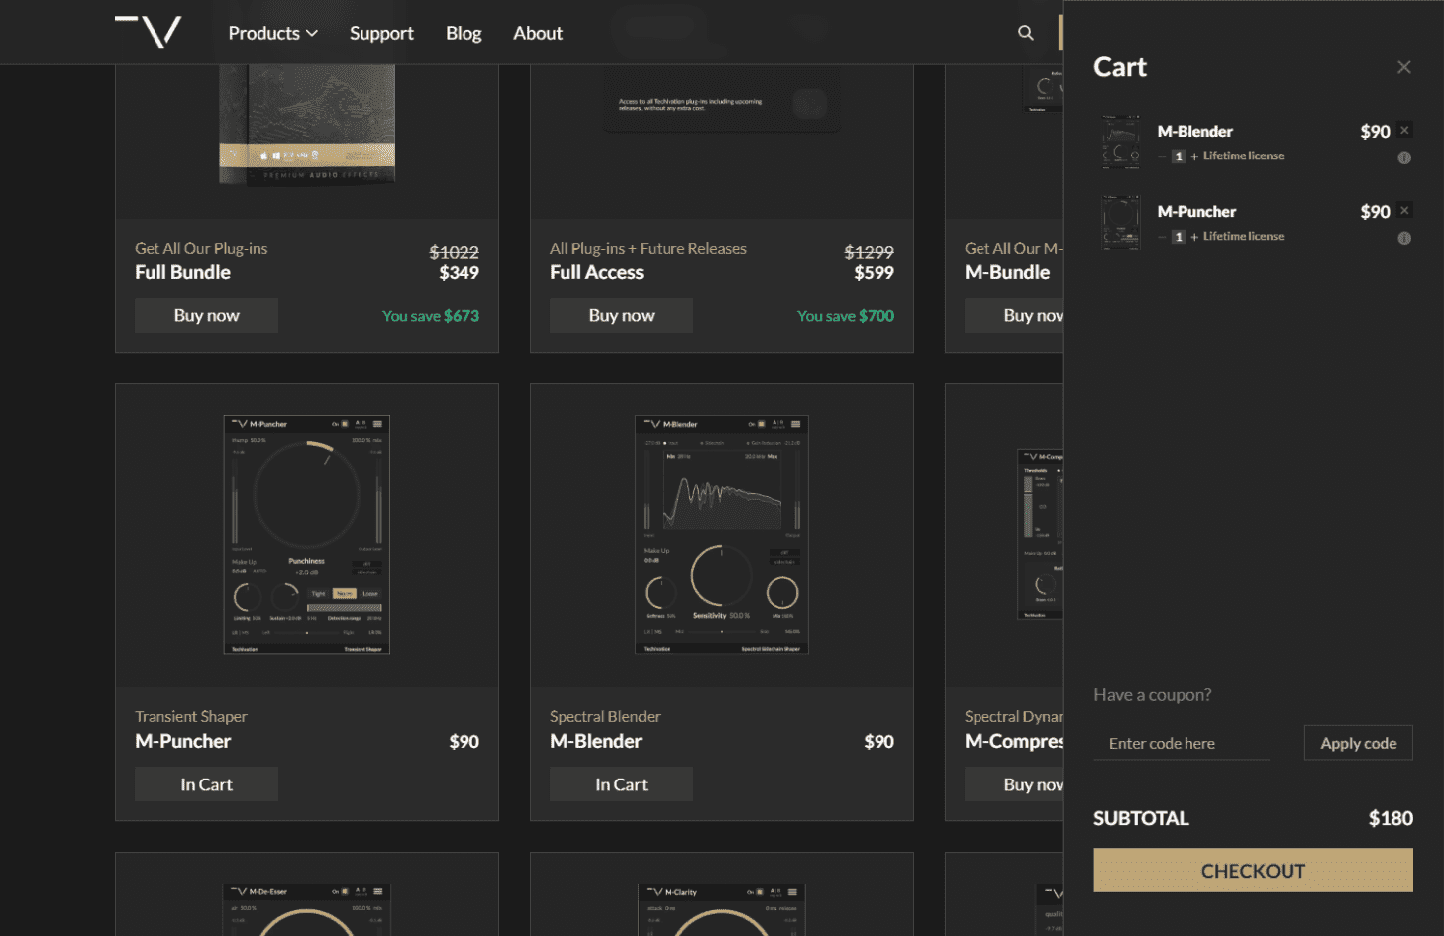Open the search magnifier icon
The image size is (1444, 936).
pos(1026,33)
